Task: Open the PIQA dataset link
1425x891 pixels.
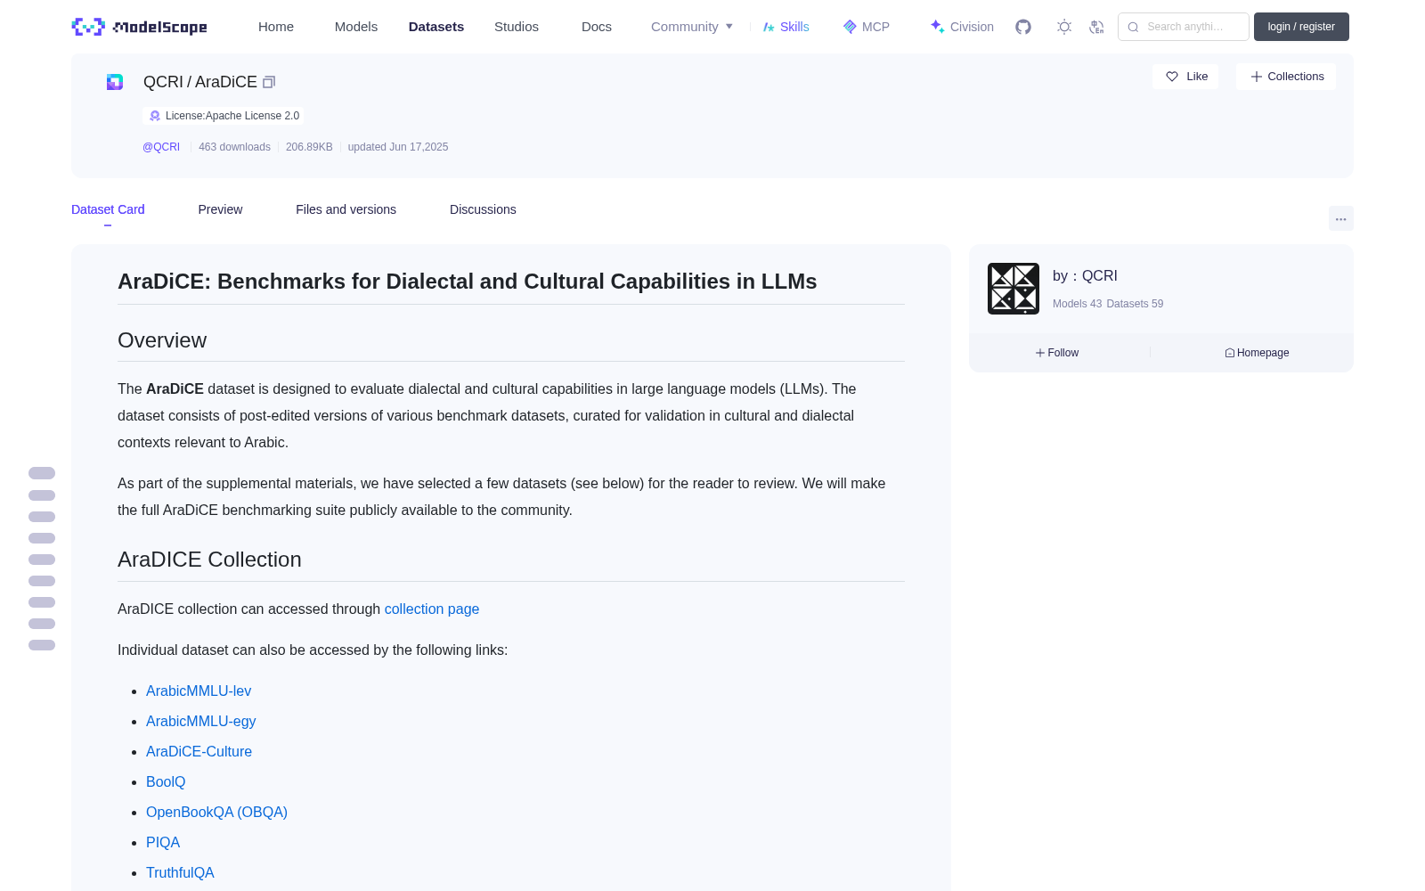Action: (x=163, y=843)
